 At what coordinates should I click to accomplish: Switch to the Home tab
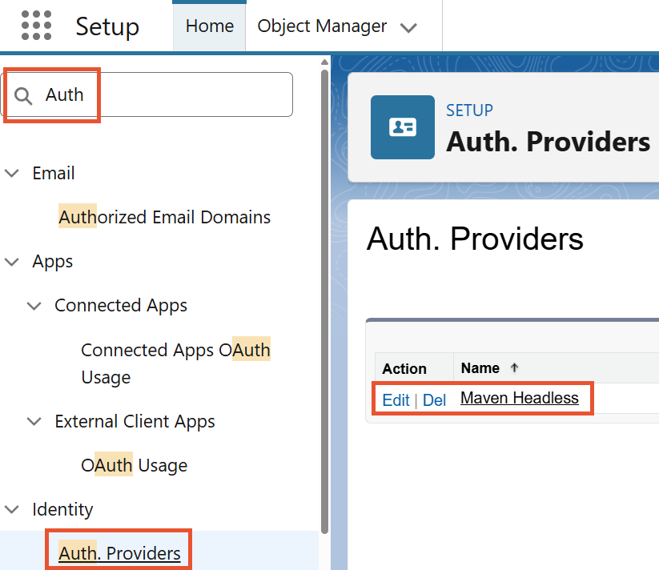click(210, 26)
